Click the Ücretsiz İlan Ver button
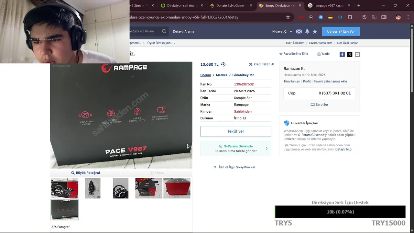Viewport: 414px width, 233px height. pyautogui.click(x=341, y=31)
